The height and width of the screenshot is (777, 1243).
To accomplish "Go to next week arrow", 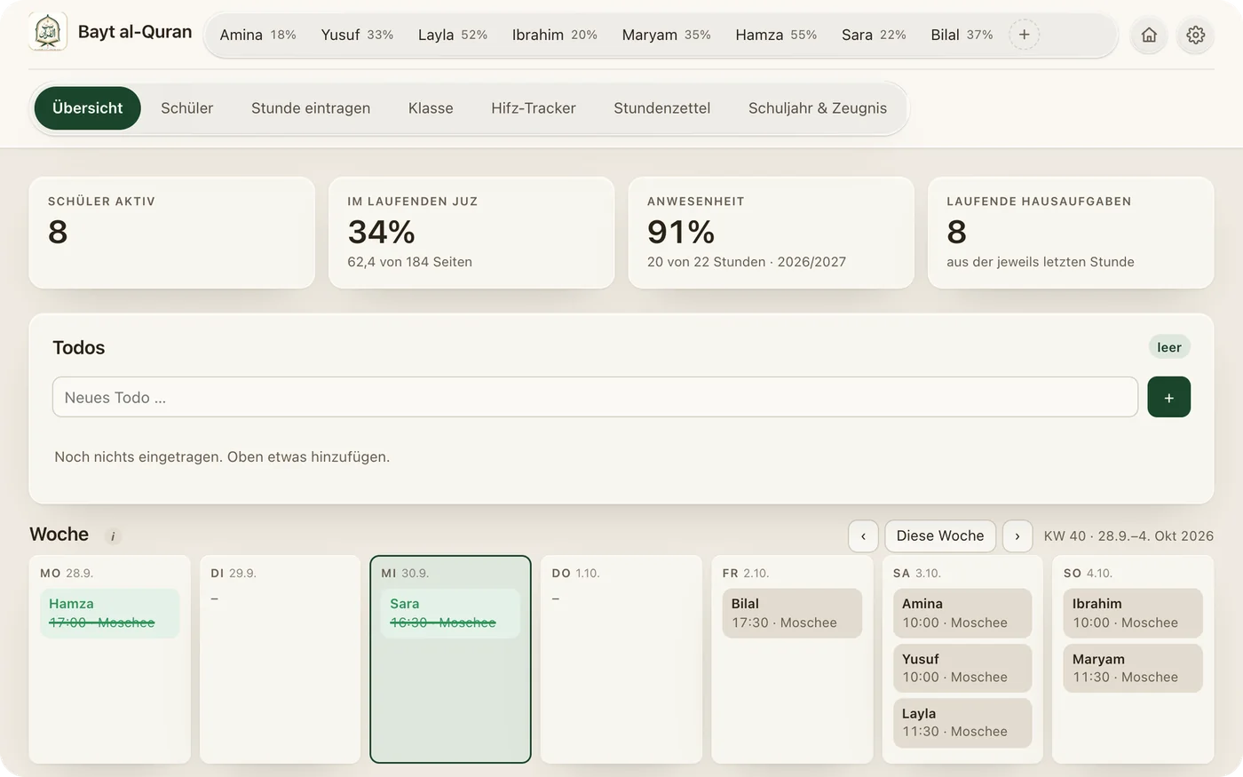I will pyautogui.click(x=1017, y=535).
